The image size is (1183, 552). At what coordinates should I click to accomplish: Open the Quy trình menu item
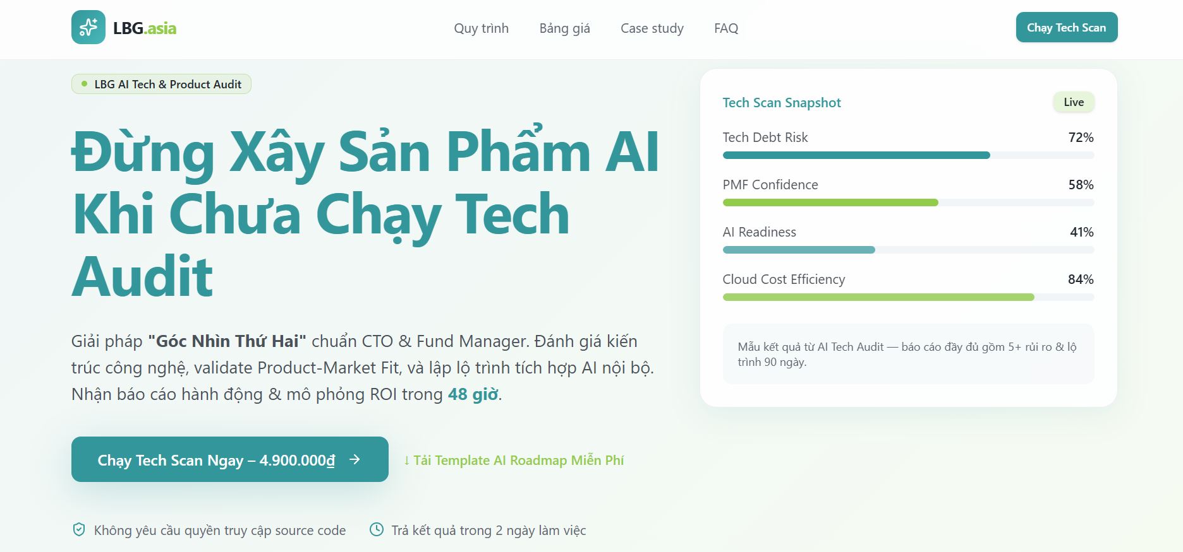click(481, 28)
